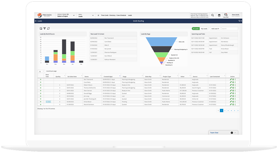
Task: Enable the All Leads filter toggle
Action: 196,29
